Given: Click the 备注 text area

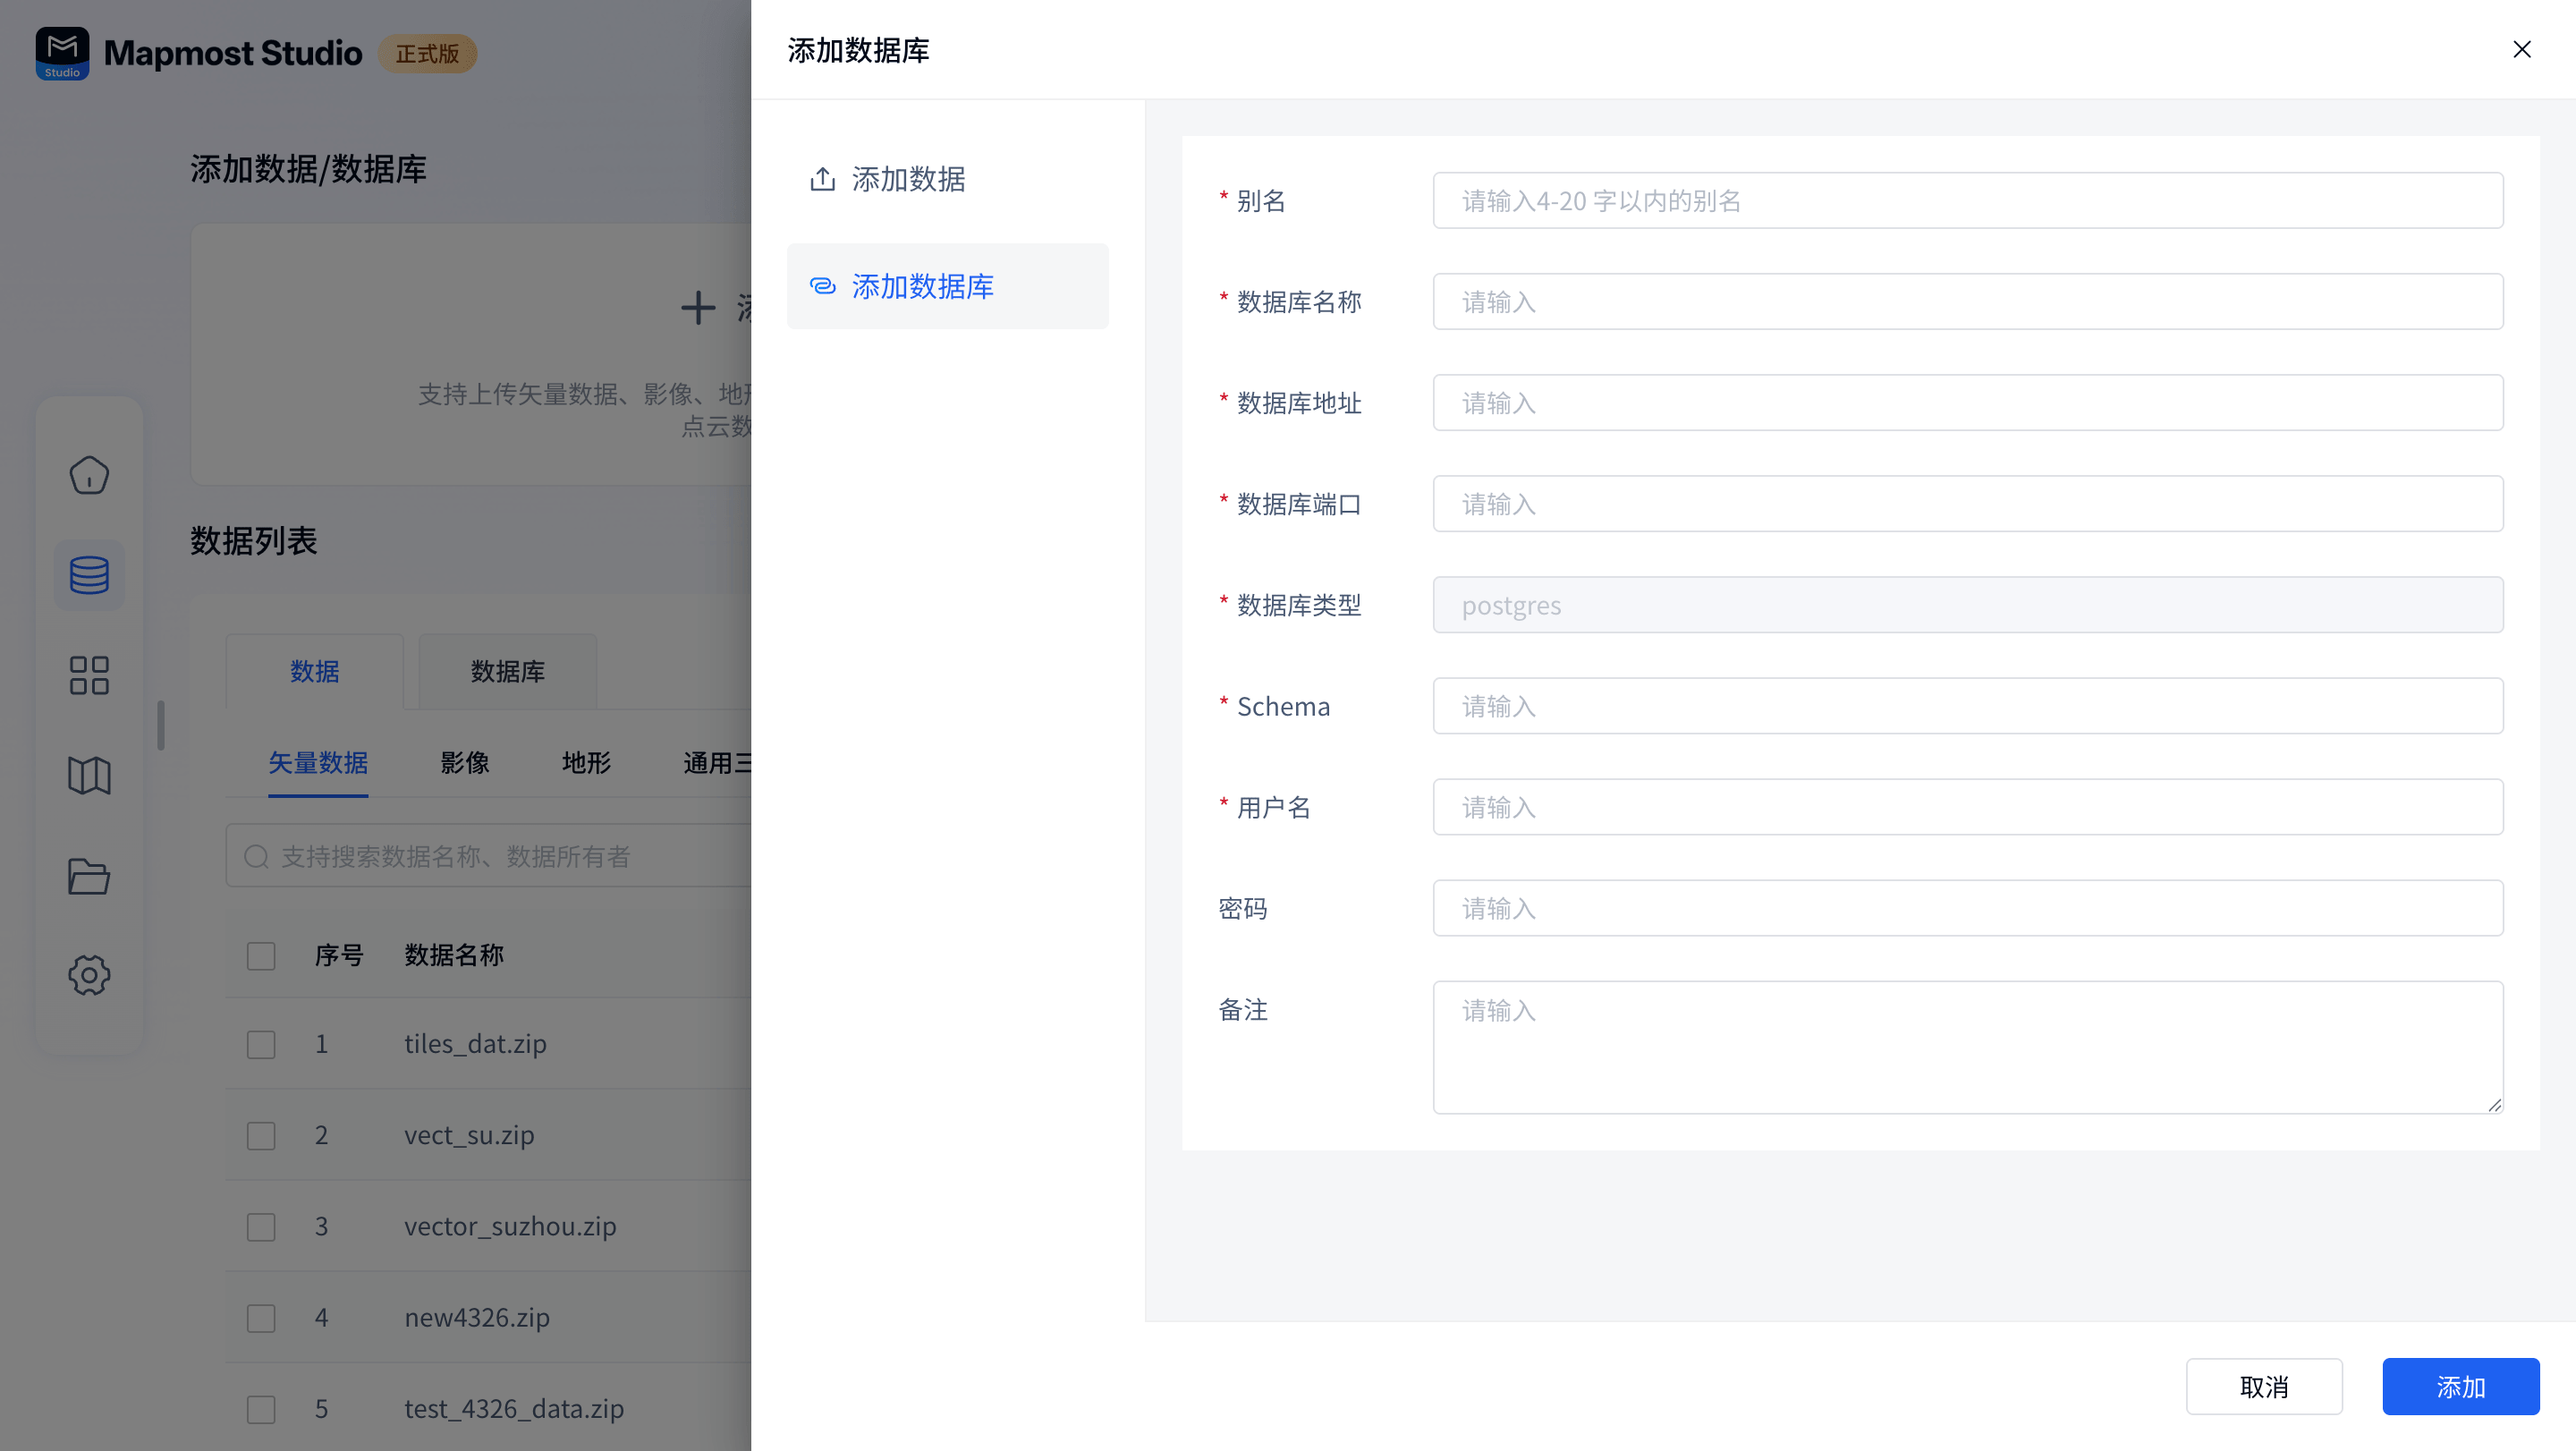Looking at the screenshot, I should pos(1967,1046).
